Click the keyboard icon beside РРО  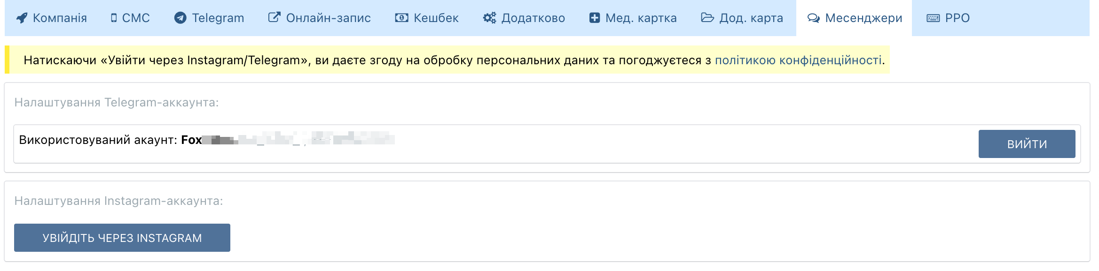pyautogui.click(x=933, y=18)
